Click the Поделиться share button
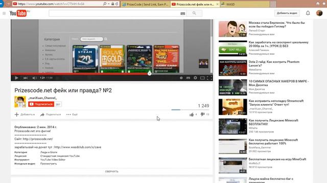Image resolution: width=327 pixels, height=183 pixels. pos(51,114)
